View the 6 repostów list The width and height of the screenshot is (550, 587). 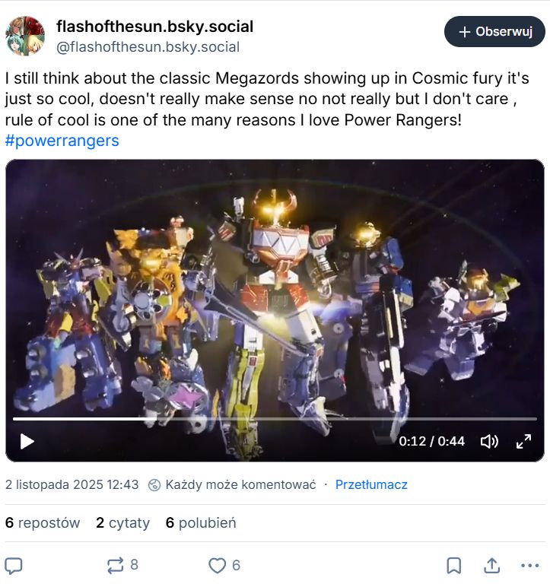[x=43, y=522]
